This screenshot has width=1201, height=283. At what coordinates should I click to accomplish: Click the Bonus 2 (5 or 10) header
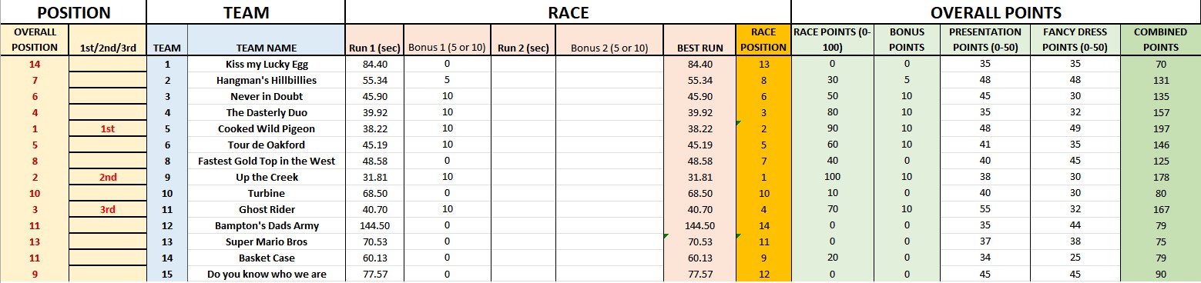[x=609, y=48]
